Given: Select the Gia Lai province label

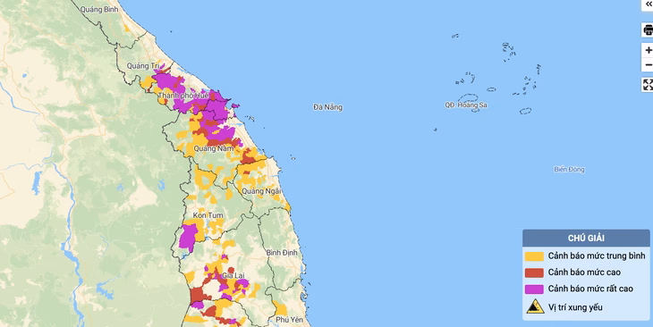Looking at the screenshot, I should pyautogui.click(x=233, y=275).
